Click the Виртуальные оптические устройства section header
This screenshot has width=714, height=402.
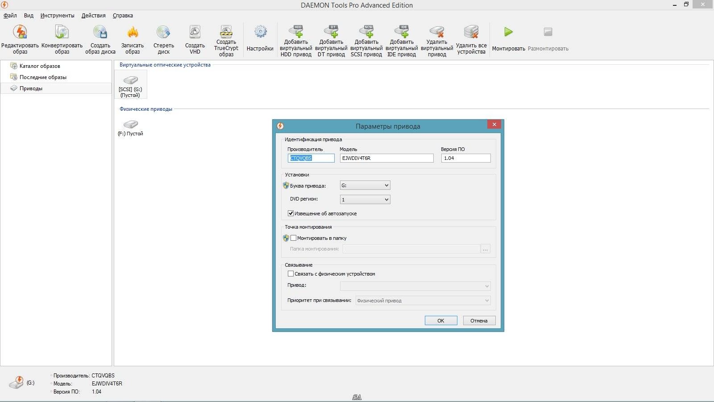coord(165,65)
